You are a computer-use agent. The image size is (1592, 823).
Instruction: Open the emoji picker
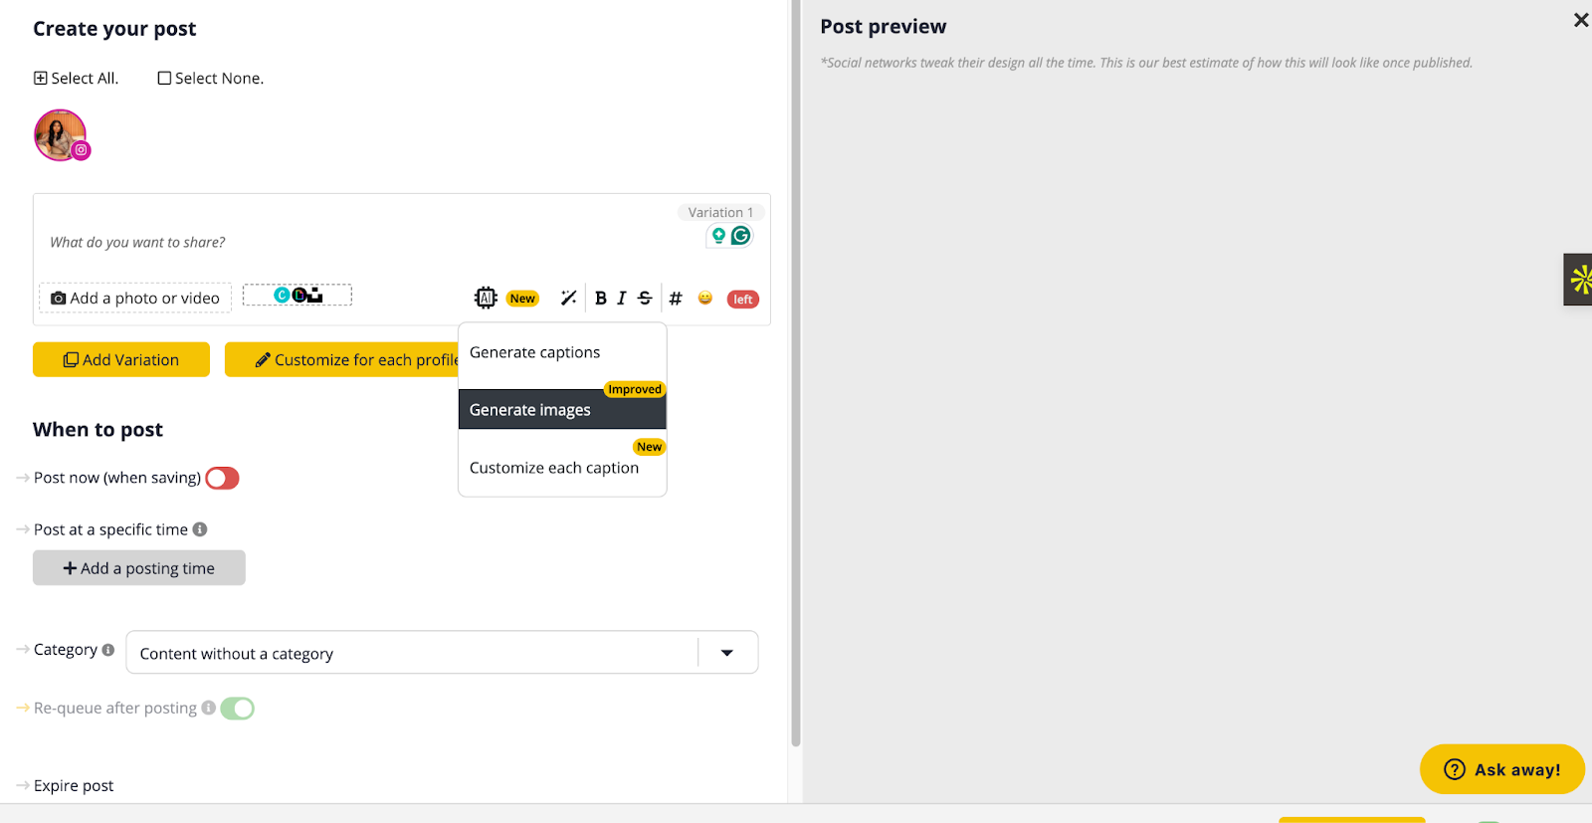click(705, 299)
